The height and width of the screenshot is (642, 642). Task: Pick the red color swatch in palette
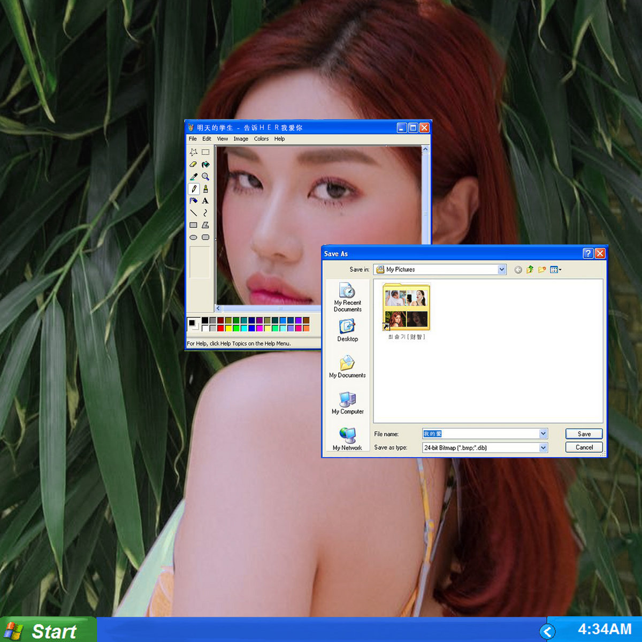(220, 328)
